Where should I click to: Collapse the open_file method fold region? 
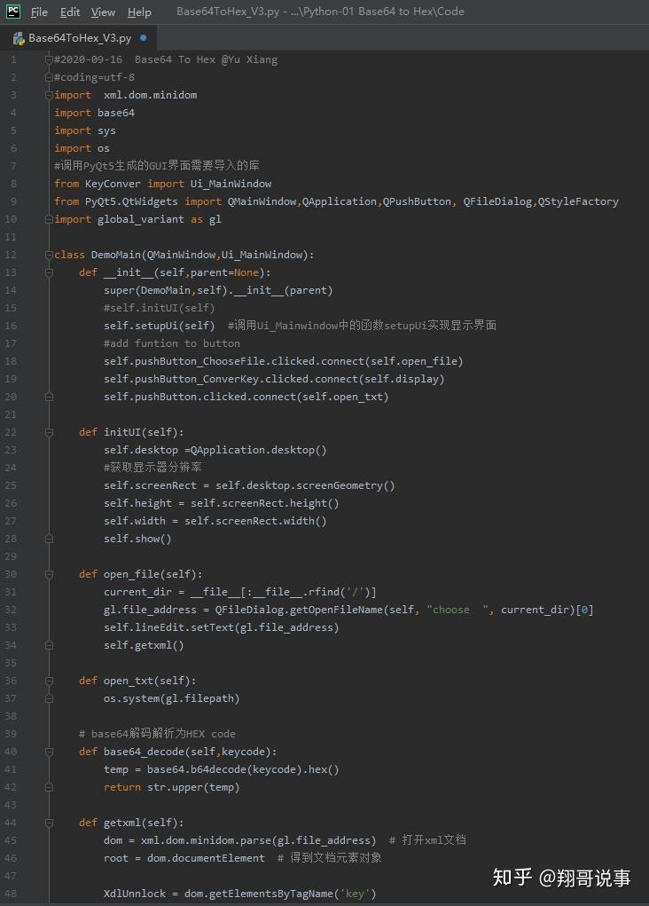(49, 574)
